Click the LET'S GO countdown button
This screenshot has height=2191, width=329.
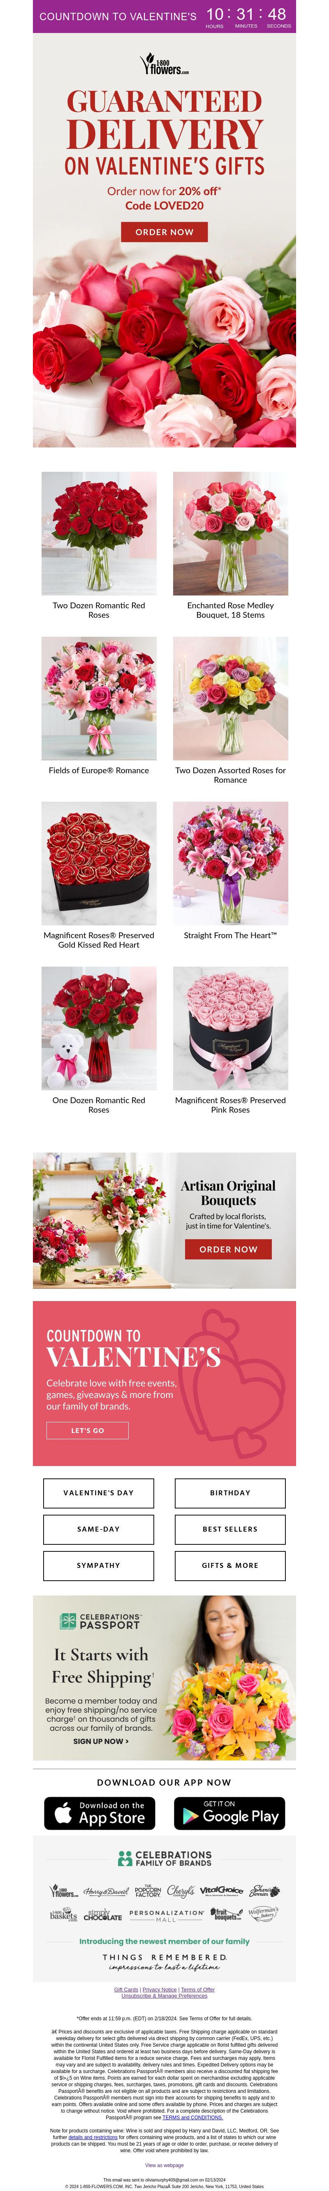pos(87,1430)
